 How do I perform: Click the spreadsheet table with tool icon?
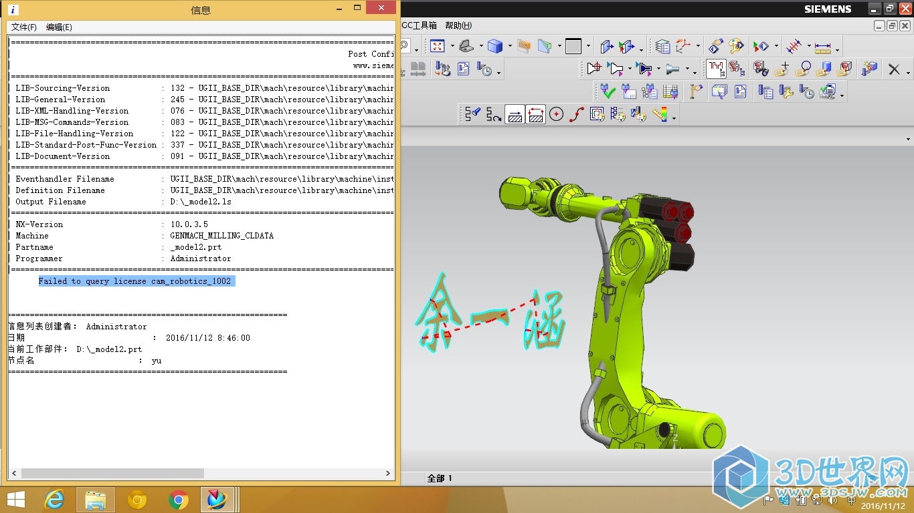670,92
